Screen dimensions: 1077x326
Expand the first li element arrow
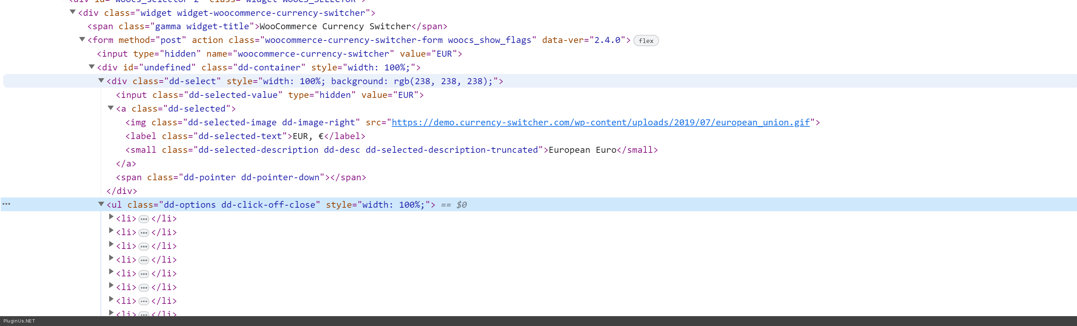(x=111, y=217)
